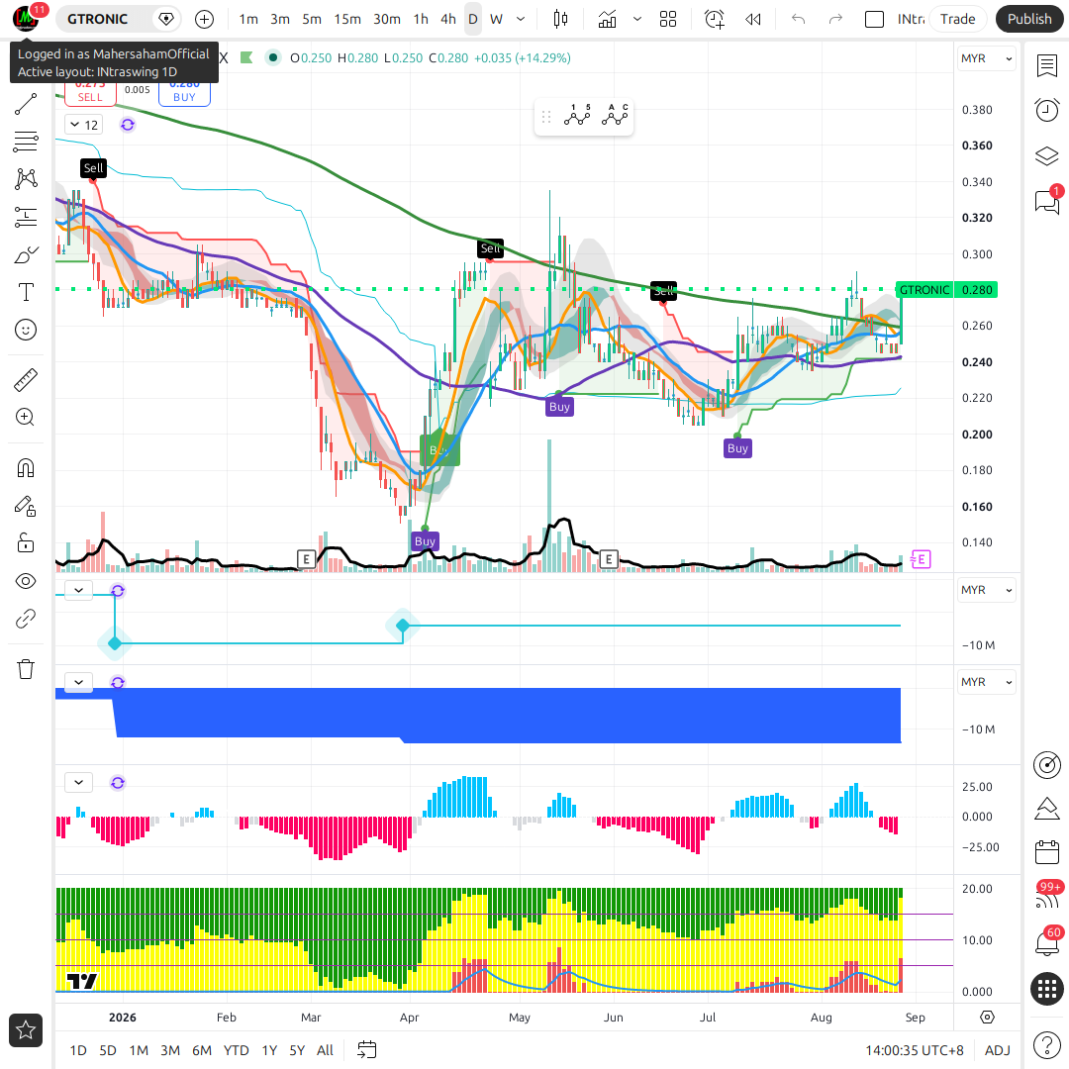
Task: Open the time axis settings gear
Action: pyautogui.click(x=987, y=1018)
